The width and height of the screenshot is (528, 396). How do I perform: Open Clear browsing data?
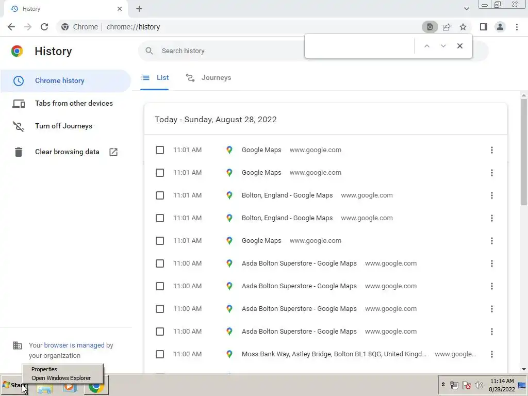65,152
